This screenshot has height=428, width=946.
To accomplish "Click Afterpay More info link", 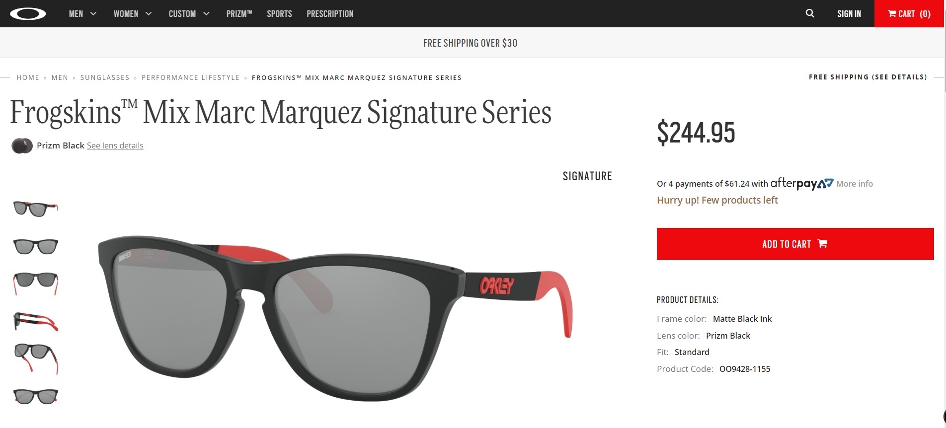I will click(855, 184).
